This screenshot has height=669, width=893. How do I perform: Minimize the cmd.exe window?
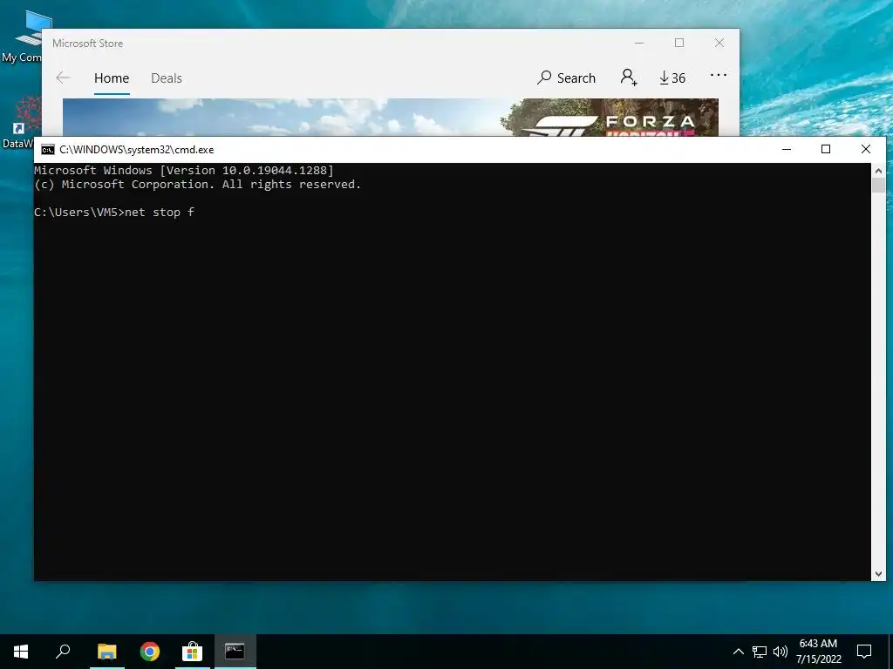point(787,150)
